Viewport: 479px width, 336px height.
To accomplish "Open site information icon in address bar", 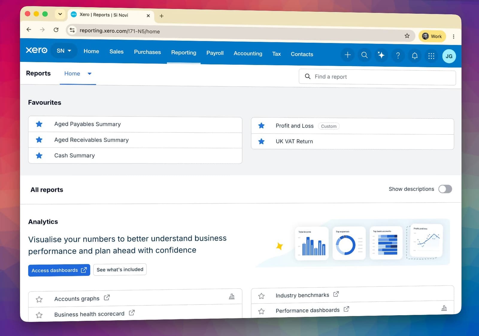I will pos(72,30).
